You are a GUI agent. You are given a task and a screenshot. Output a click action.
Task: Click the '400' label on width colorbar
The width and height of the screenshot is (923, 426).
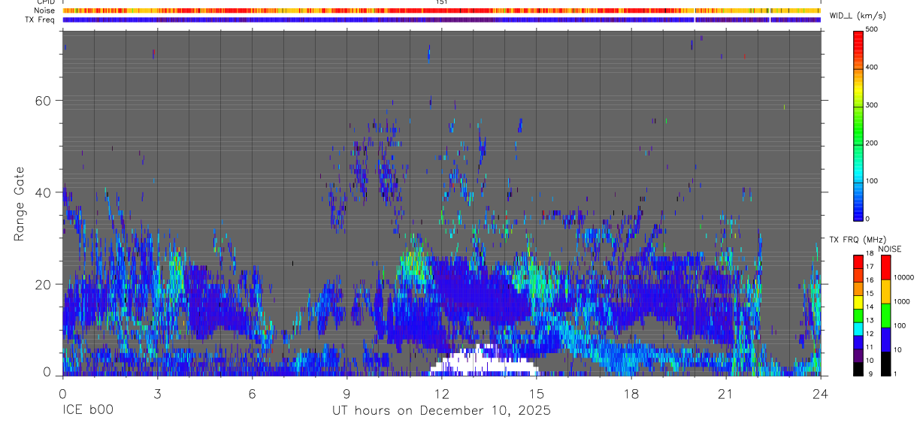pos(872,67)
